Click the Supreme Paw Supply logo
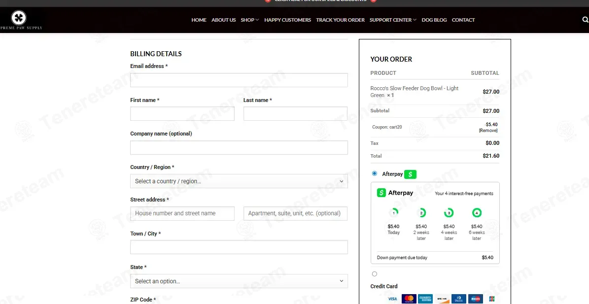Image resolution: width=589 pixels, height=304 pixels. [x=21, y=20]
